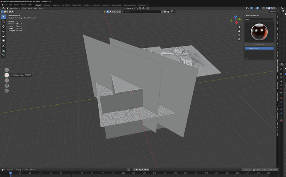
Task: Collapse the Realtime Materials panel
Action: pyautogui.click(x=245, y=15)
